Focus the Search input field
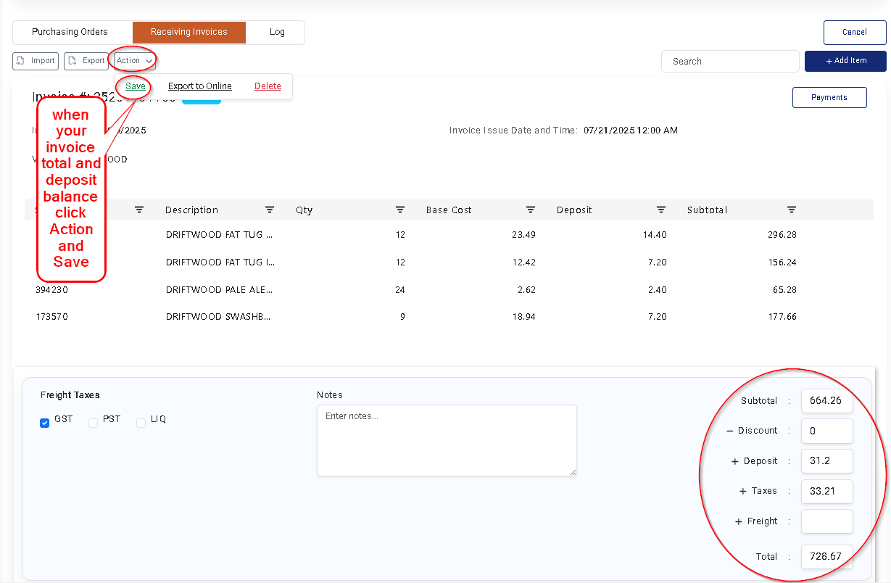The width and height of the screenshot is (891, 583). coord(730,62)
